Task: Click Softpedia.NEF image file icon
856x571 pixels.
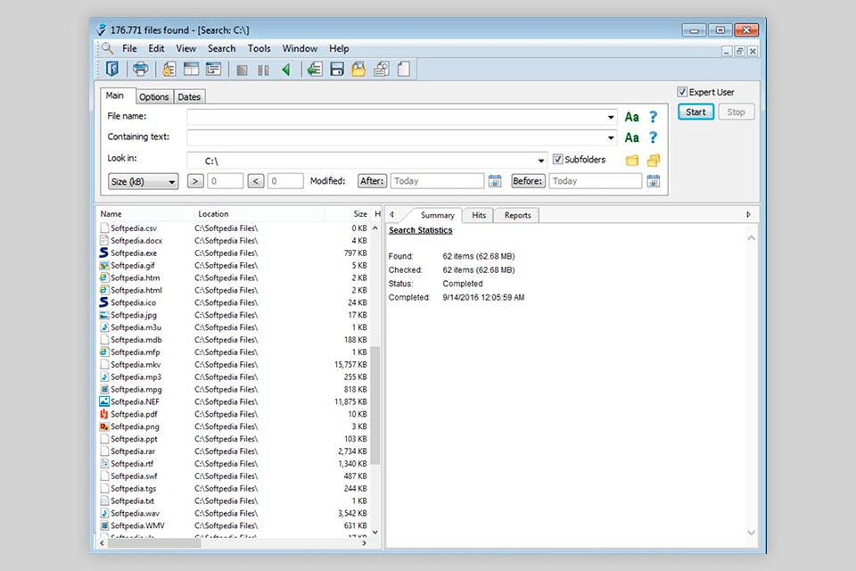Action: (x=103, y=401)
